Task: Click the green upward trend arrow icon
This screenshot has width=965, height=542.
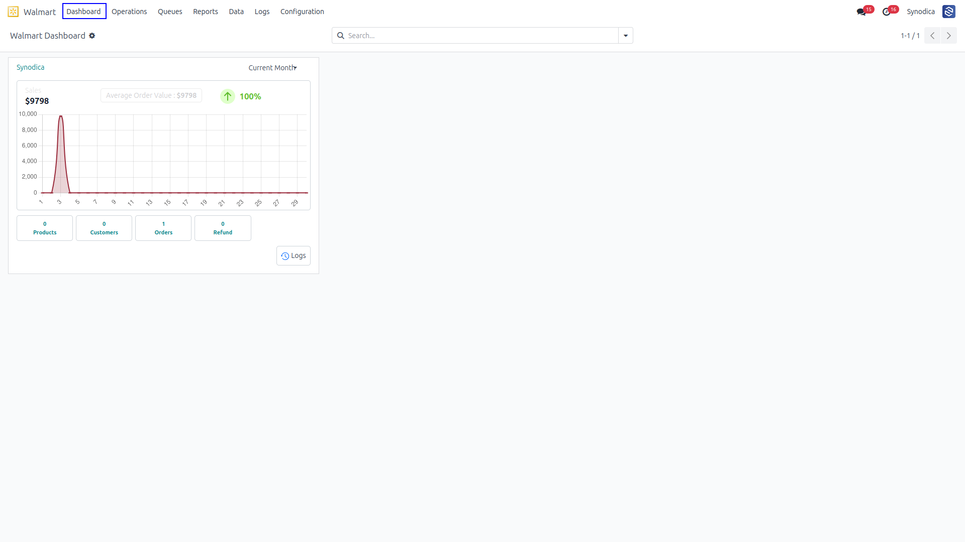Action: tap(228, 96)
